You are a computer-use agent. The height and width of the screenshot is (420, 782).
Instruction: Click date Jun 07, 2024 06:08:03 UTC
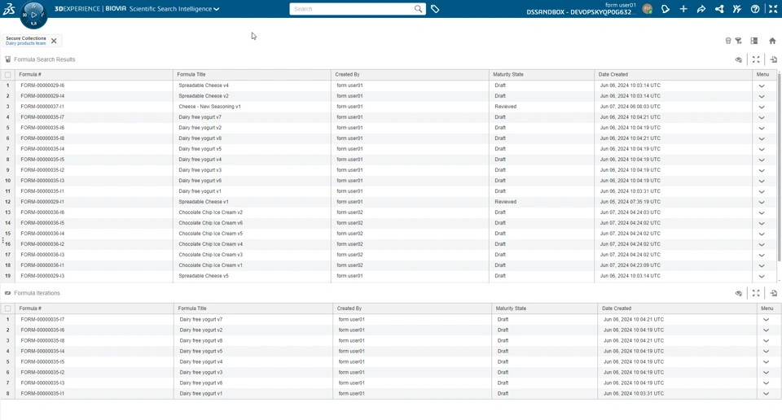pos(630,107)
